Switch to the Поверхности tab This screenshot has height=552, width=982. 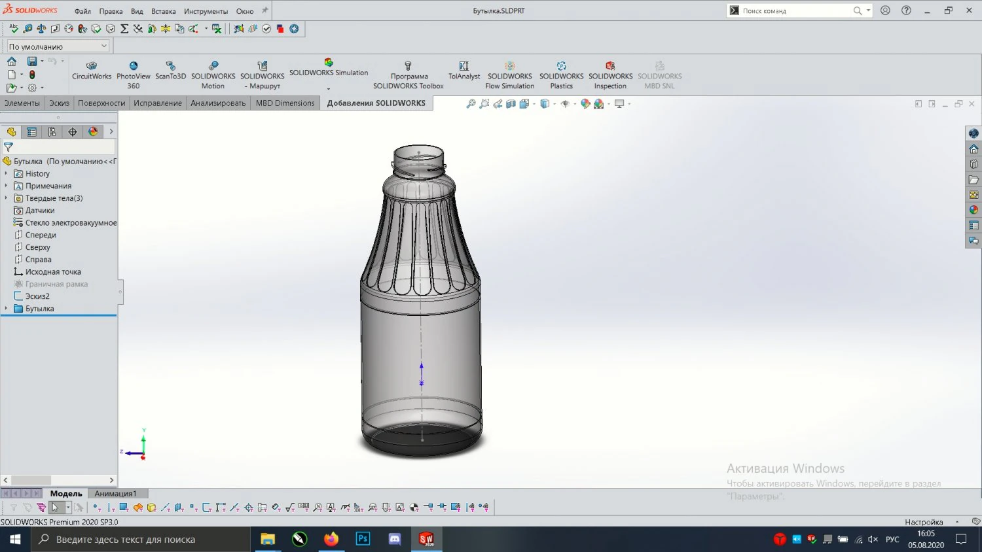(x=101, y=103)
